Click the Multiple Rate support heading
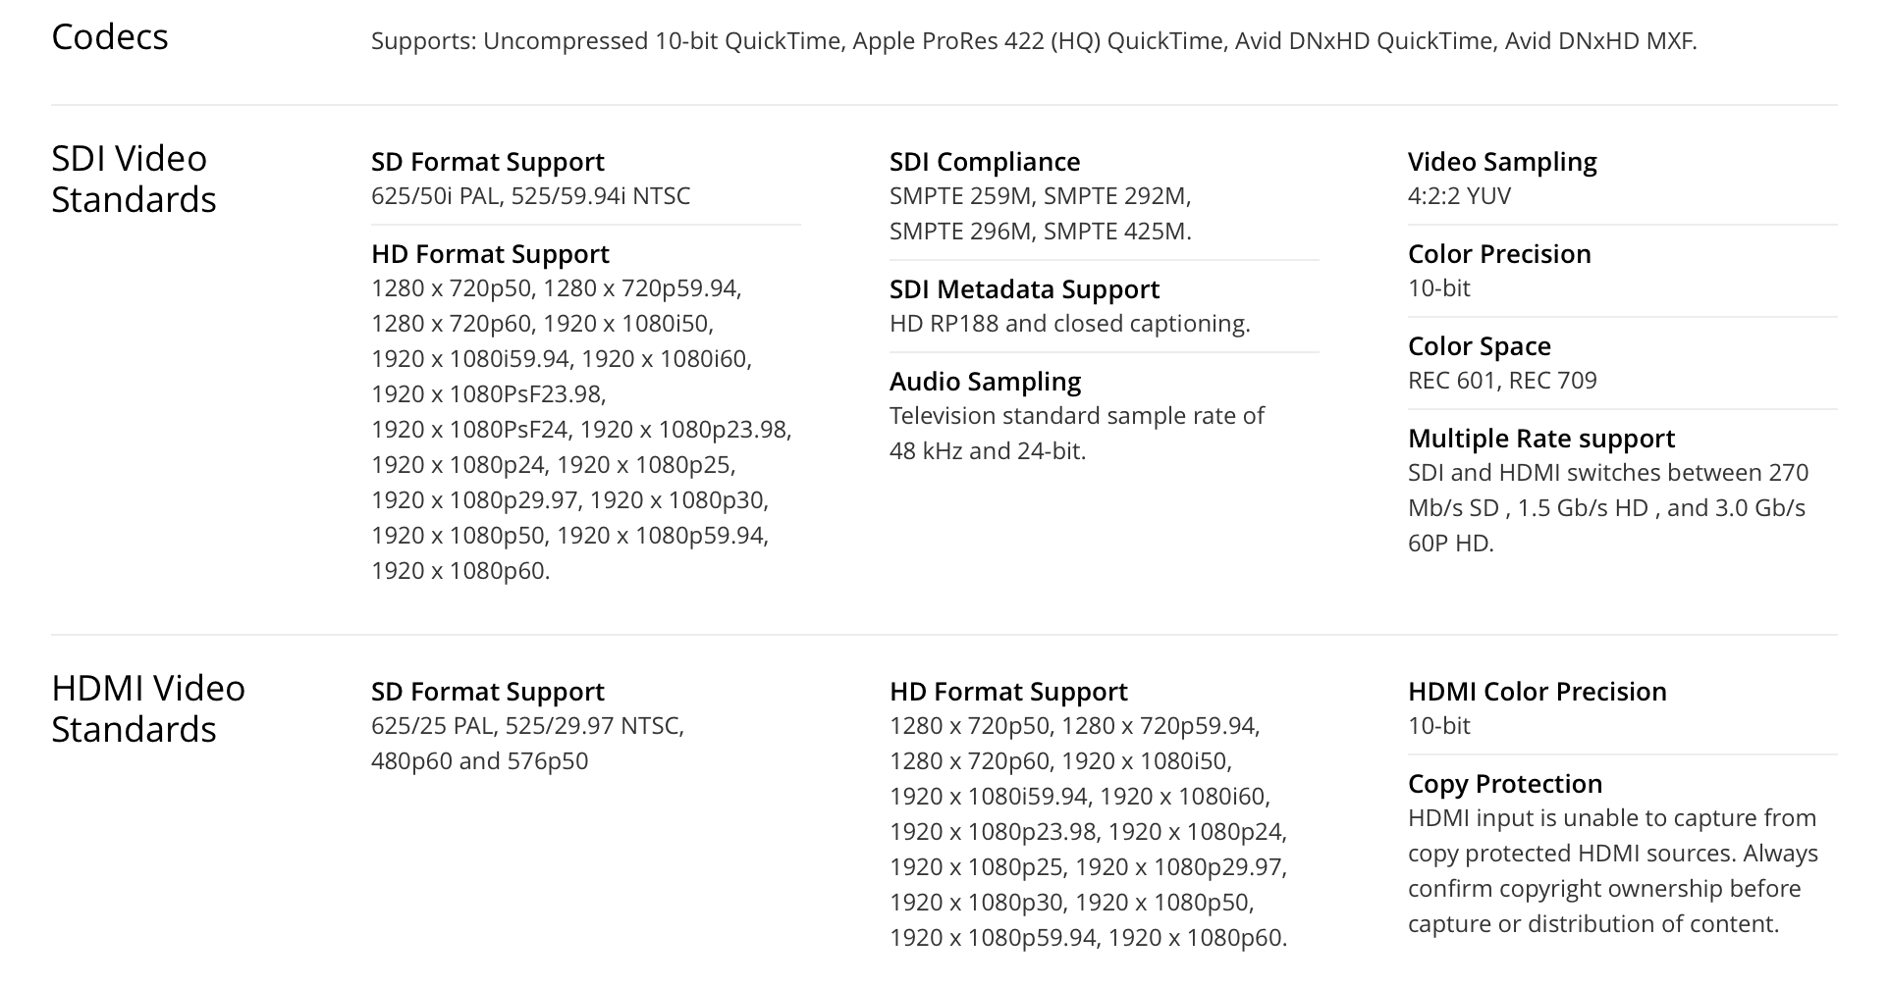 click(x=1541, y=439)
